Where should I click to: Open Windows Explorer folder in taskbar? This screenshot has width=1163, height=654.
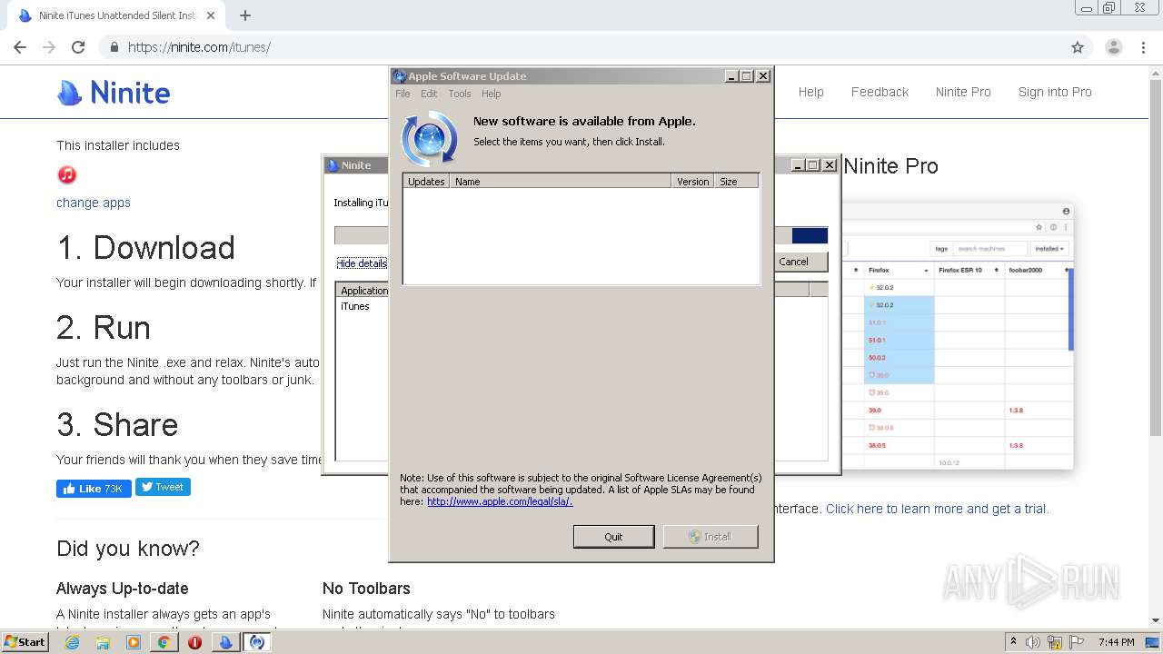(x=103, y=642)
